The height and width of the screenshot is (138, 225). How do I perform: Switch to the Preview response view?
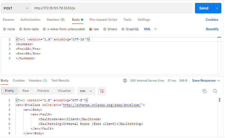click(x=43, y=91)
